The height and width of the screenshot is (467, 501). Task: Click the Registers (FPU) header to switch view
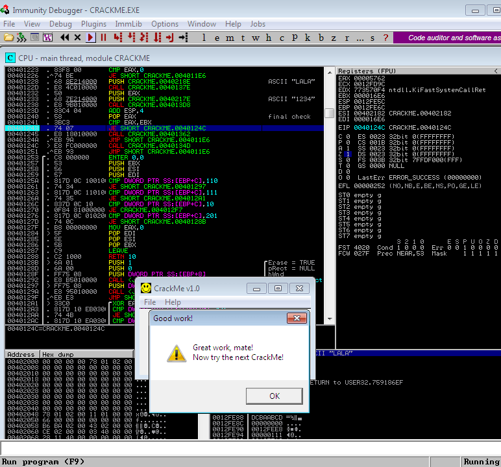point(367,71)
